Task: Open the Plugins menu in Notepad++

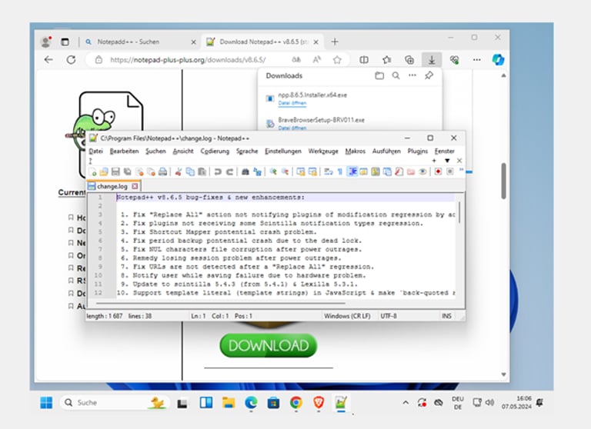Action: pyautogui.click(x=418, y=151)
